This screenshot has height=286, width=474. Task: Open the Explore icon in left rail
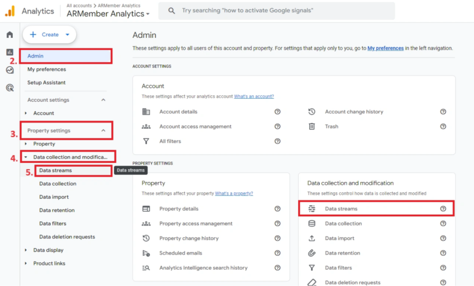pyautogui.click(x=10, y=70)
